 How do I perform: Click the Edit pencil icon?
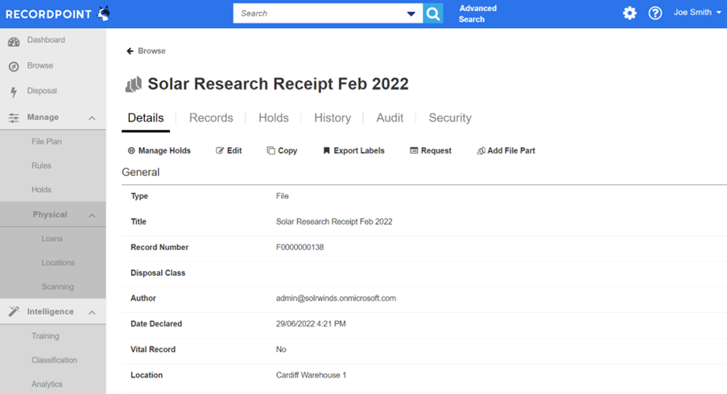[x=220, y=150]
